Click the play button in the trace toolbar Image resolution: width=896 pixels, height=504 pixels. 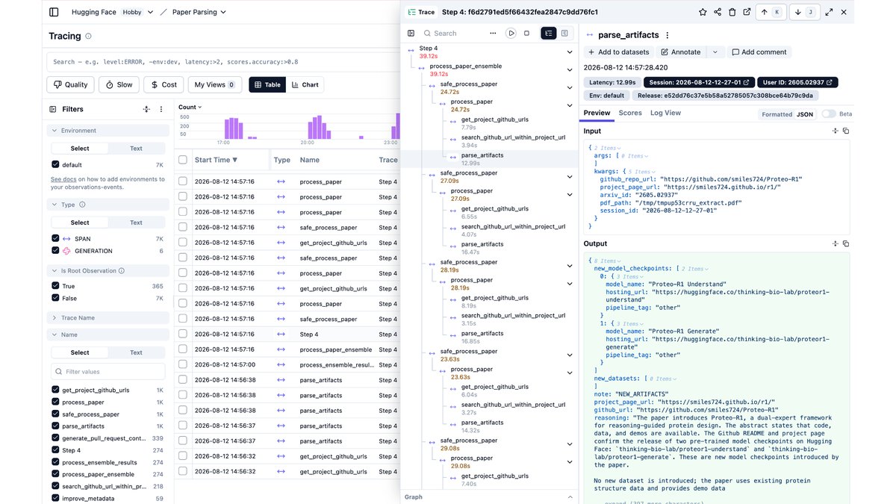[x=511, y=33]
